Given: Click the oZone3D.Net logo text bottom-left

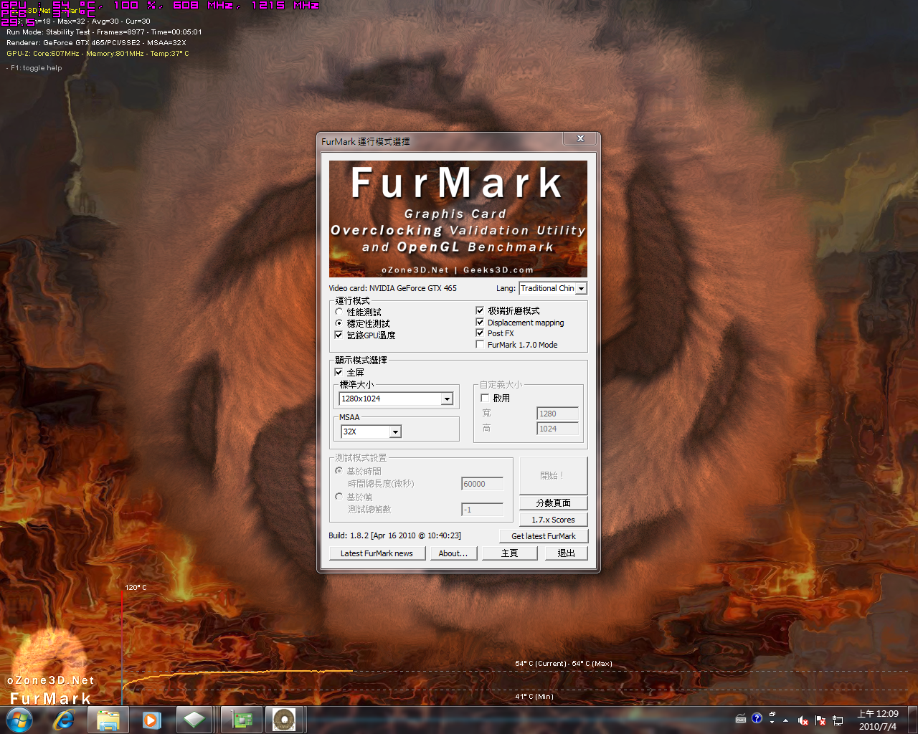Looking at the screenshot, I should [x=51, y=680].
